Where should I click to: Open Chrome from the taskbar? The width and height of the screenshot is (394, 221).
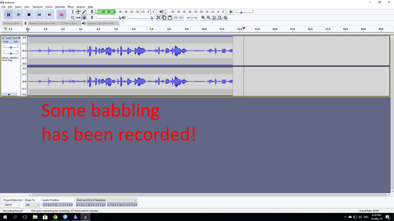coord(55,217)
